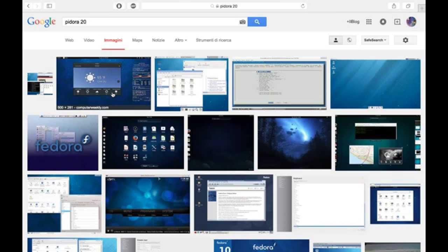Open the second round extension icon in toolbar

click(x=133, y=6)
